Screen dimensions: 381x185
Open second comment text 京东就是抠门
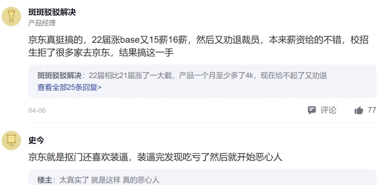[x=155, y=157]
